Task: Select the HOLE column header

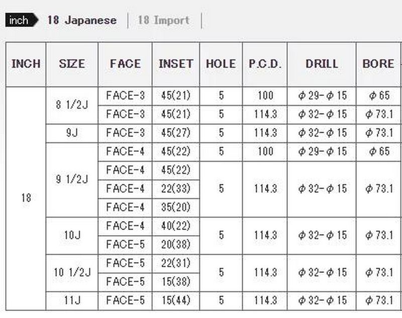Action: 221,64
